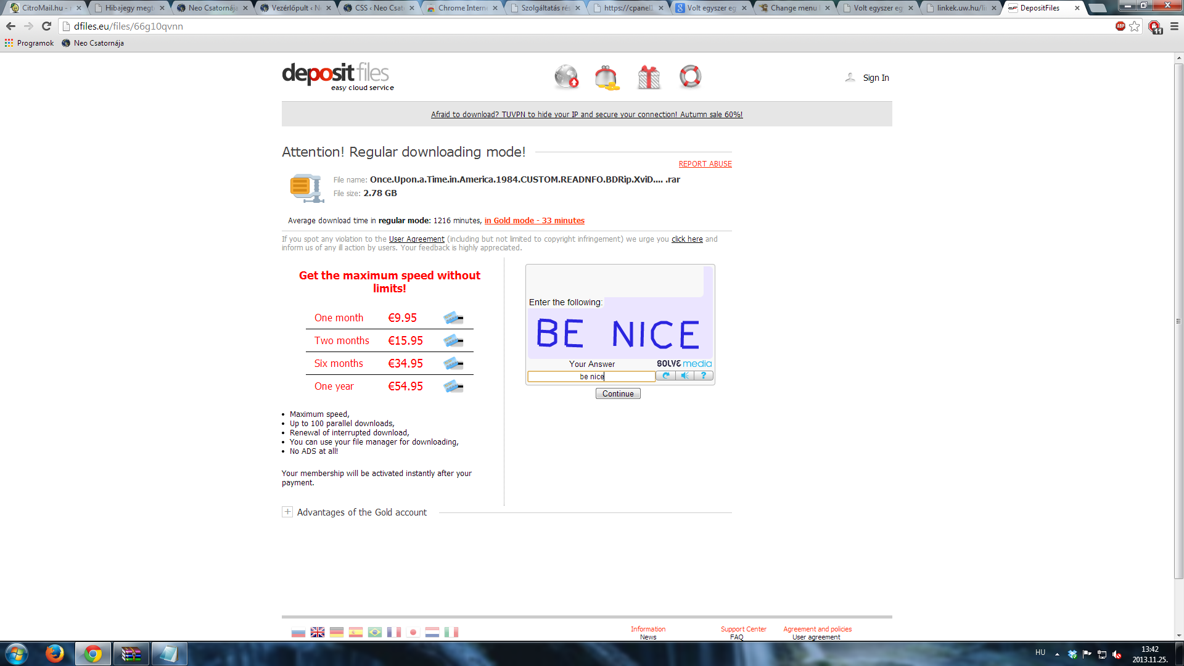Open the Adblock Plus extension icon
This screenshot has height=666, width=1184.
(1120, 26)
